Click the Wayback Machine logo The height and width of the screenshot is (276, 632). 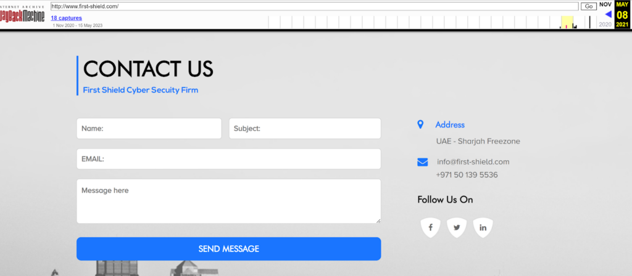pyautogui.click(x=23, y=15)
